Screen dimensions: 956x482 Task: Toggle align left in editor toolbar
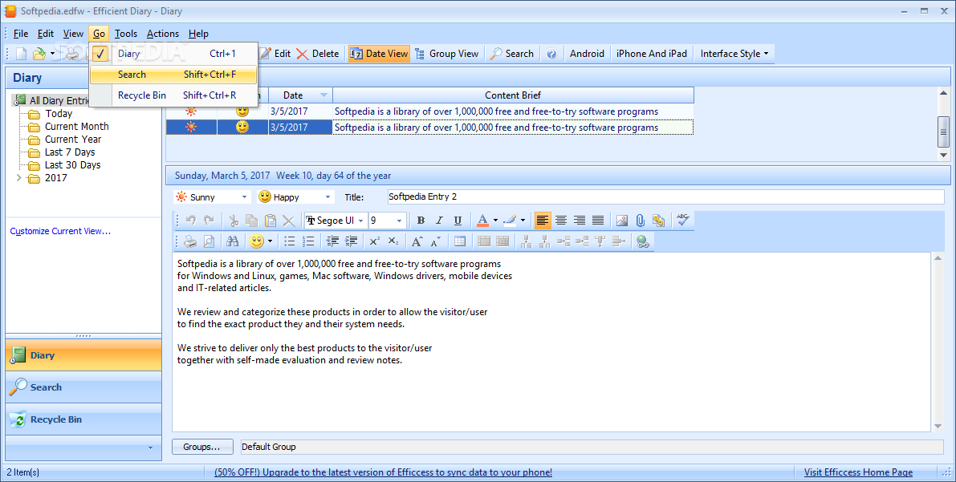(543, 221)
